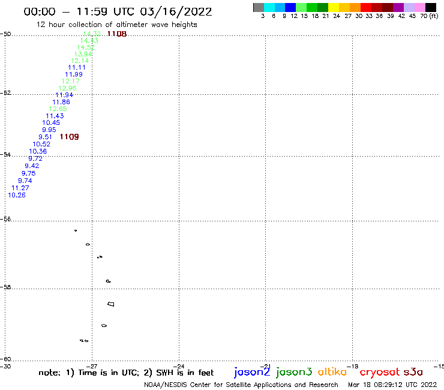The width and height of the screenshot is (444, 390).
Task: Click the wave height value 11.27
Action: (x=20, y=188)
